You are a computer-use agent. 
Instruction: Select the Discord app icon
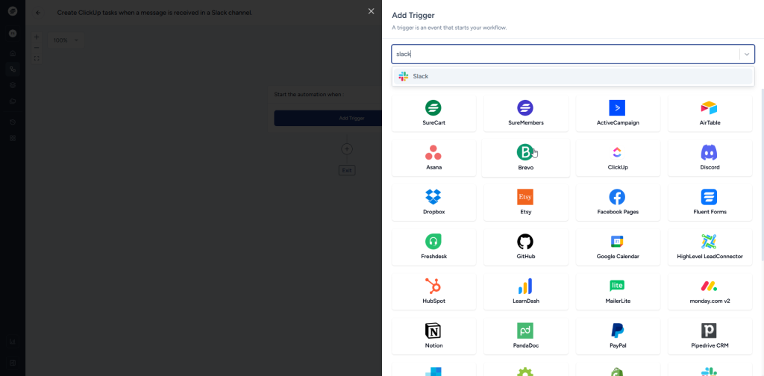pos(709,153)
